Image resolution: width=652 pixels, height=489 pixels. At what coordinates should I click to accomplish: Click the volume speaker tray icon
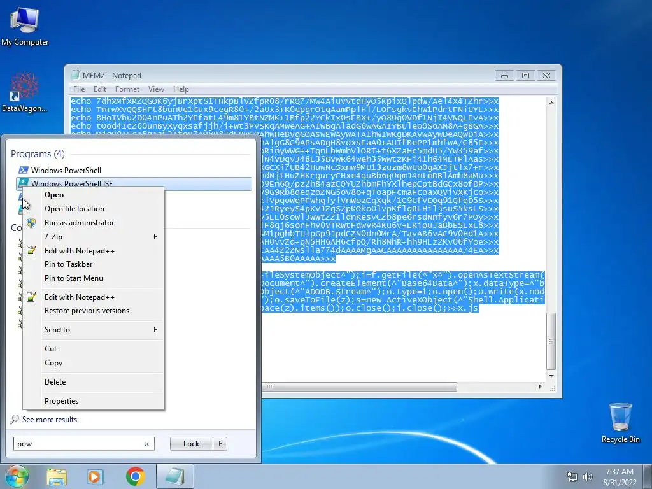(x=588, y=477)
